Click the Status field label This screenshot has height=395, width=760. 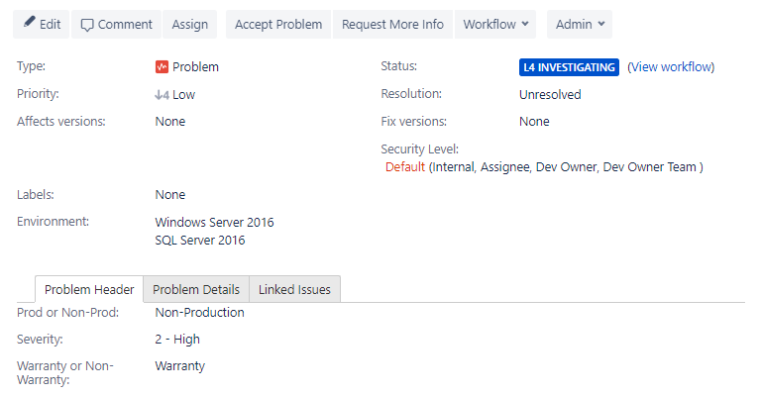(399, 66)
